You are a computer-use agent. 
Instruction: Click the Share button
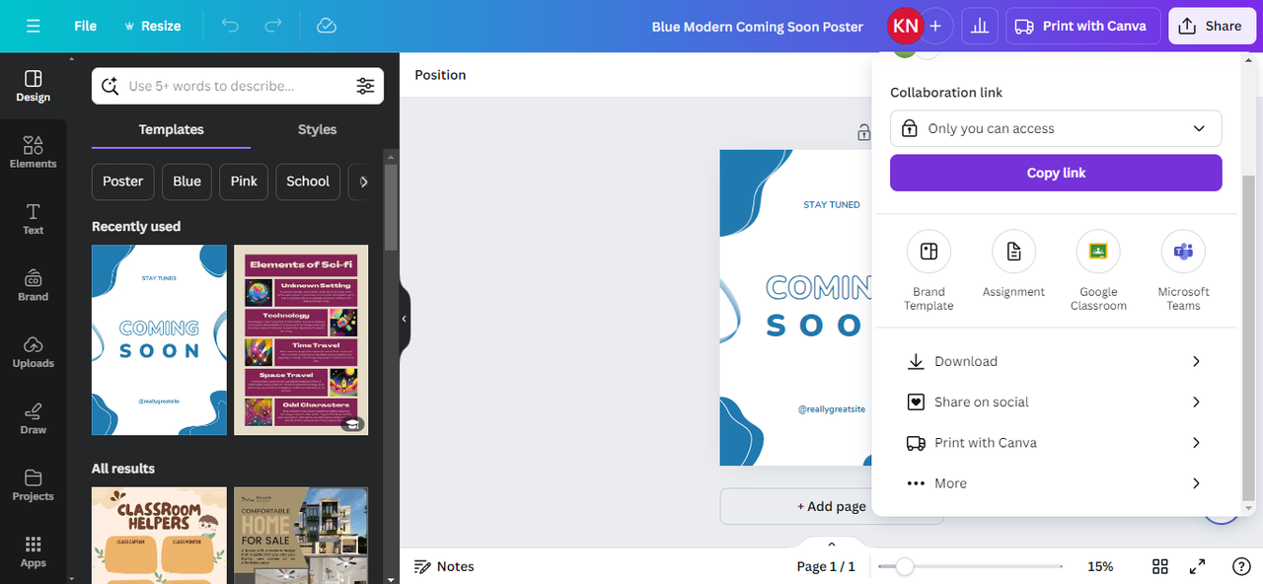1212,26
